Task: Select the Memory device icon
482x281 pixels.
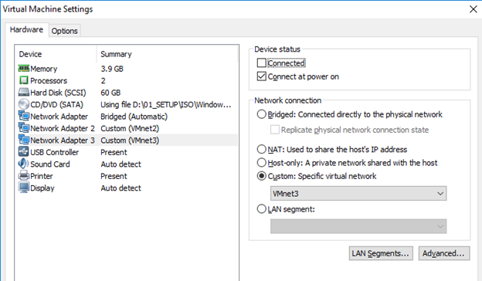Action: (24, 68)
